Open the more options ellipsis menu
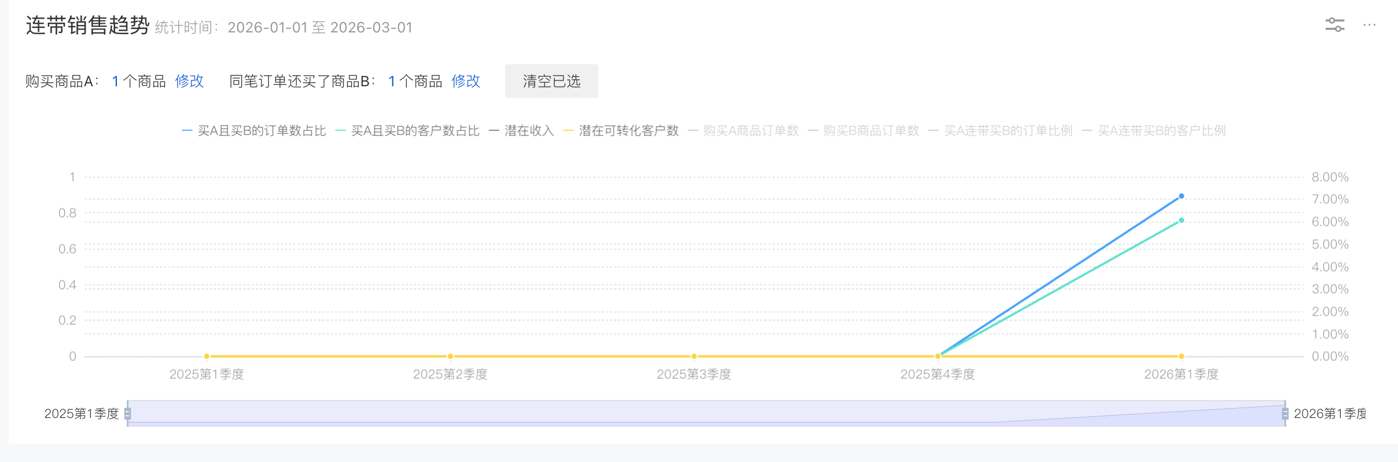 [1369, 25]
